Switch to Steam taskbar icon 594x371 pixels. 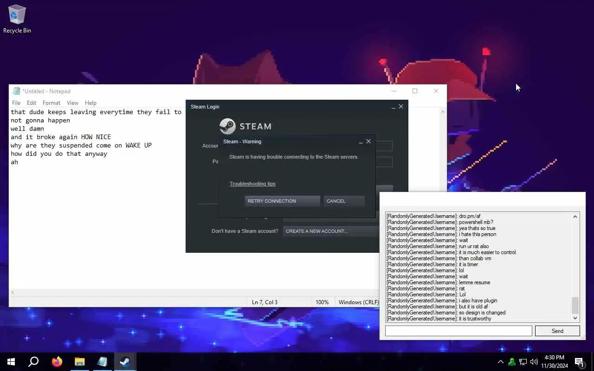pos(125,362)
